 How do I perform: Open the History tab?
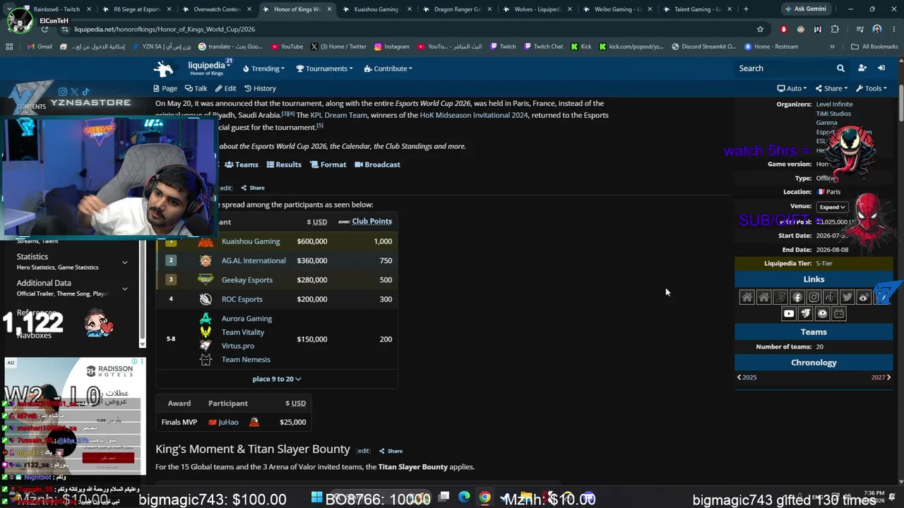(x=260, y=88)
